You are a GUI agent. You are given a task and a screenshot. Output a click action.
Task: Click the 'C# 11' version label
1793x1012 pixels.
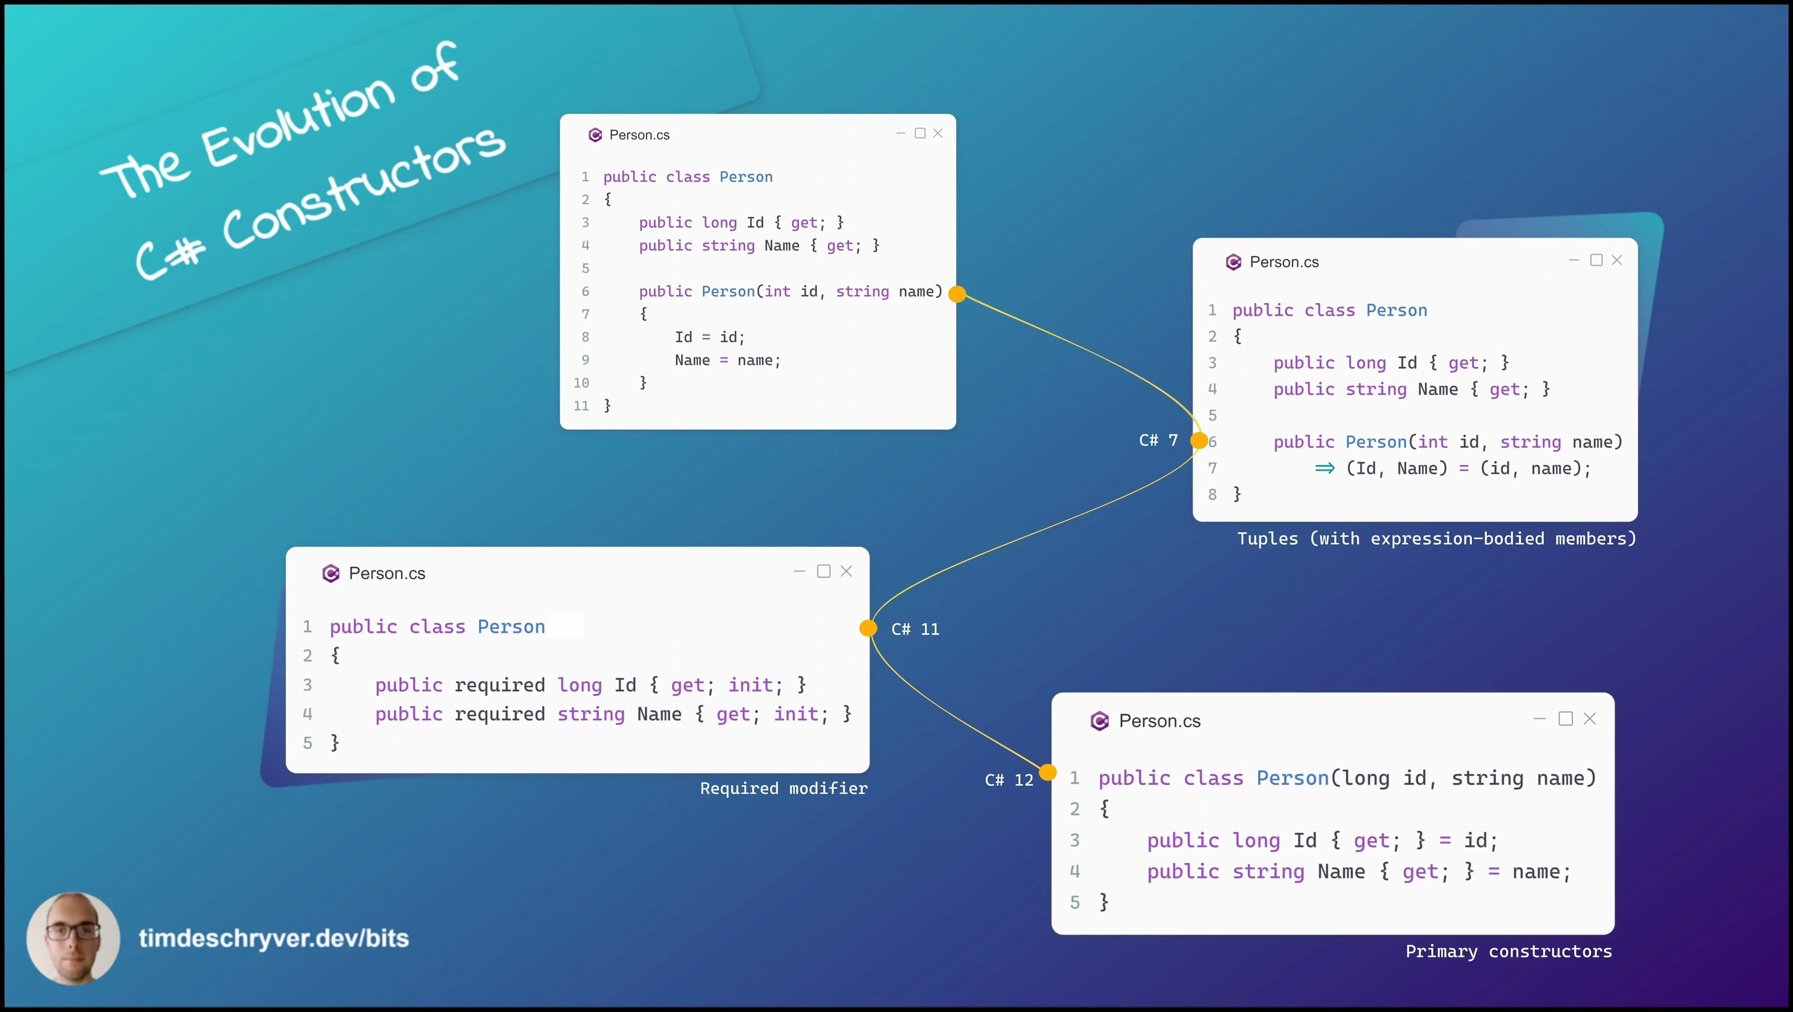pyautogui.click(x=915, y=629)
